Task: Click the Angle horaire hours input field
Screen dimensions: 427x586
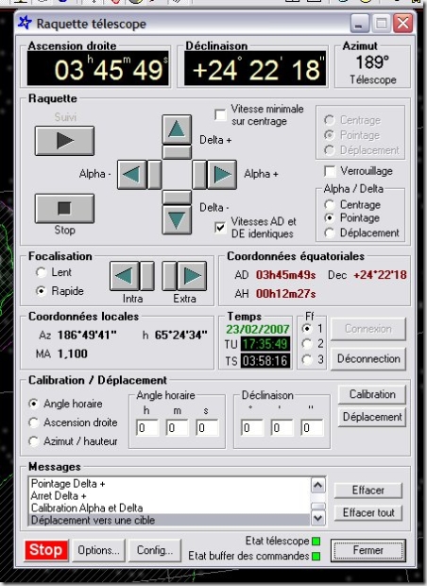Action: (x=147, y=428)
